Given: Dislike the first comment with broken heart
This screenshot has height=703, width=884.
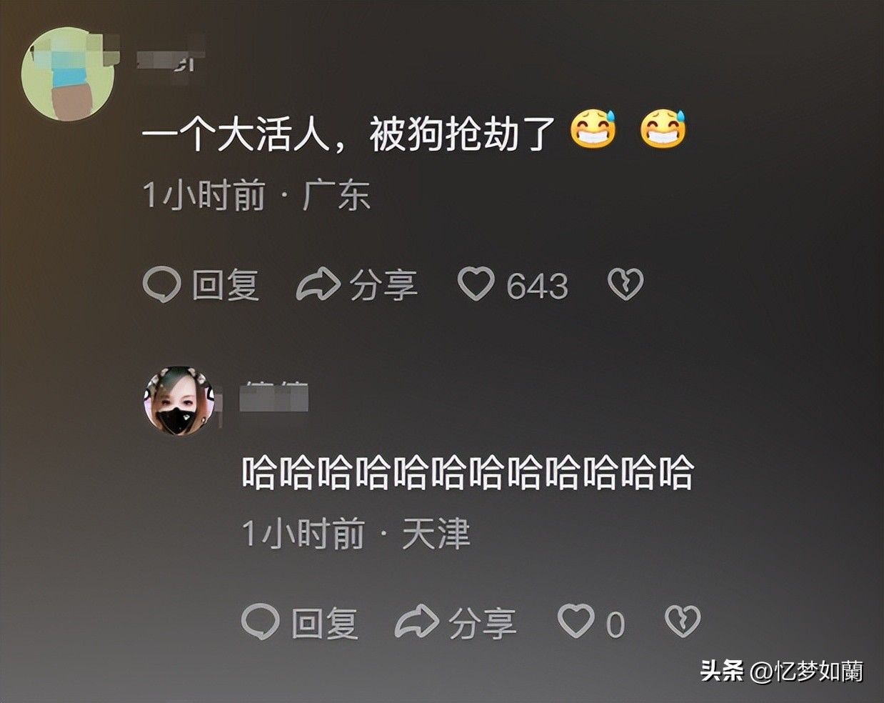Looking at the screenshot, I should (626, 284).
